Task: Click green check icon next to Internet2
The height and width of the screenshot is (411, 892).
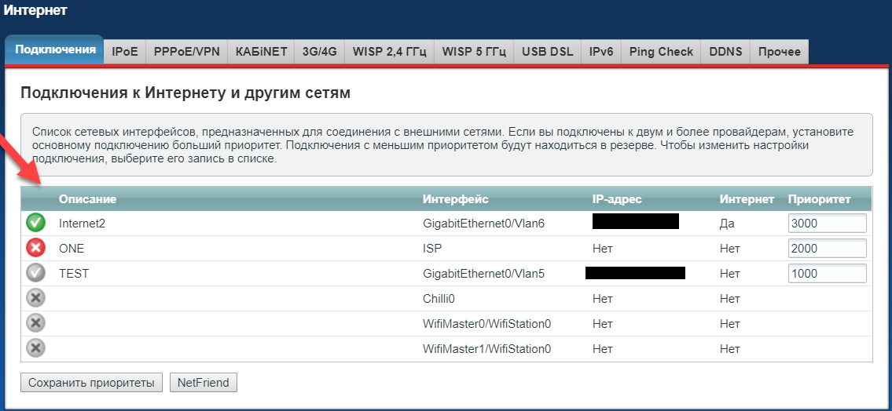Action: pos(35,224)
